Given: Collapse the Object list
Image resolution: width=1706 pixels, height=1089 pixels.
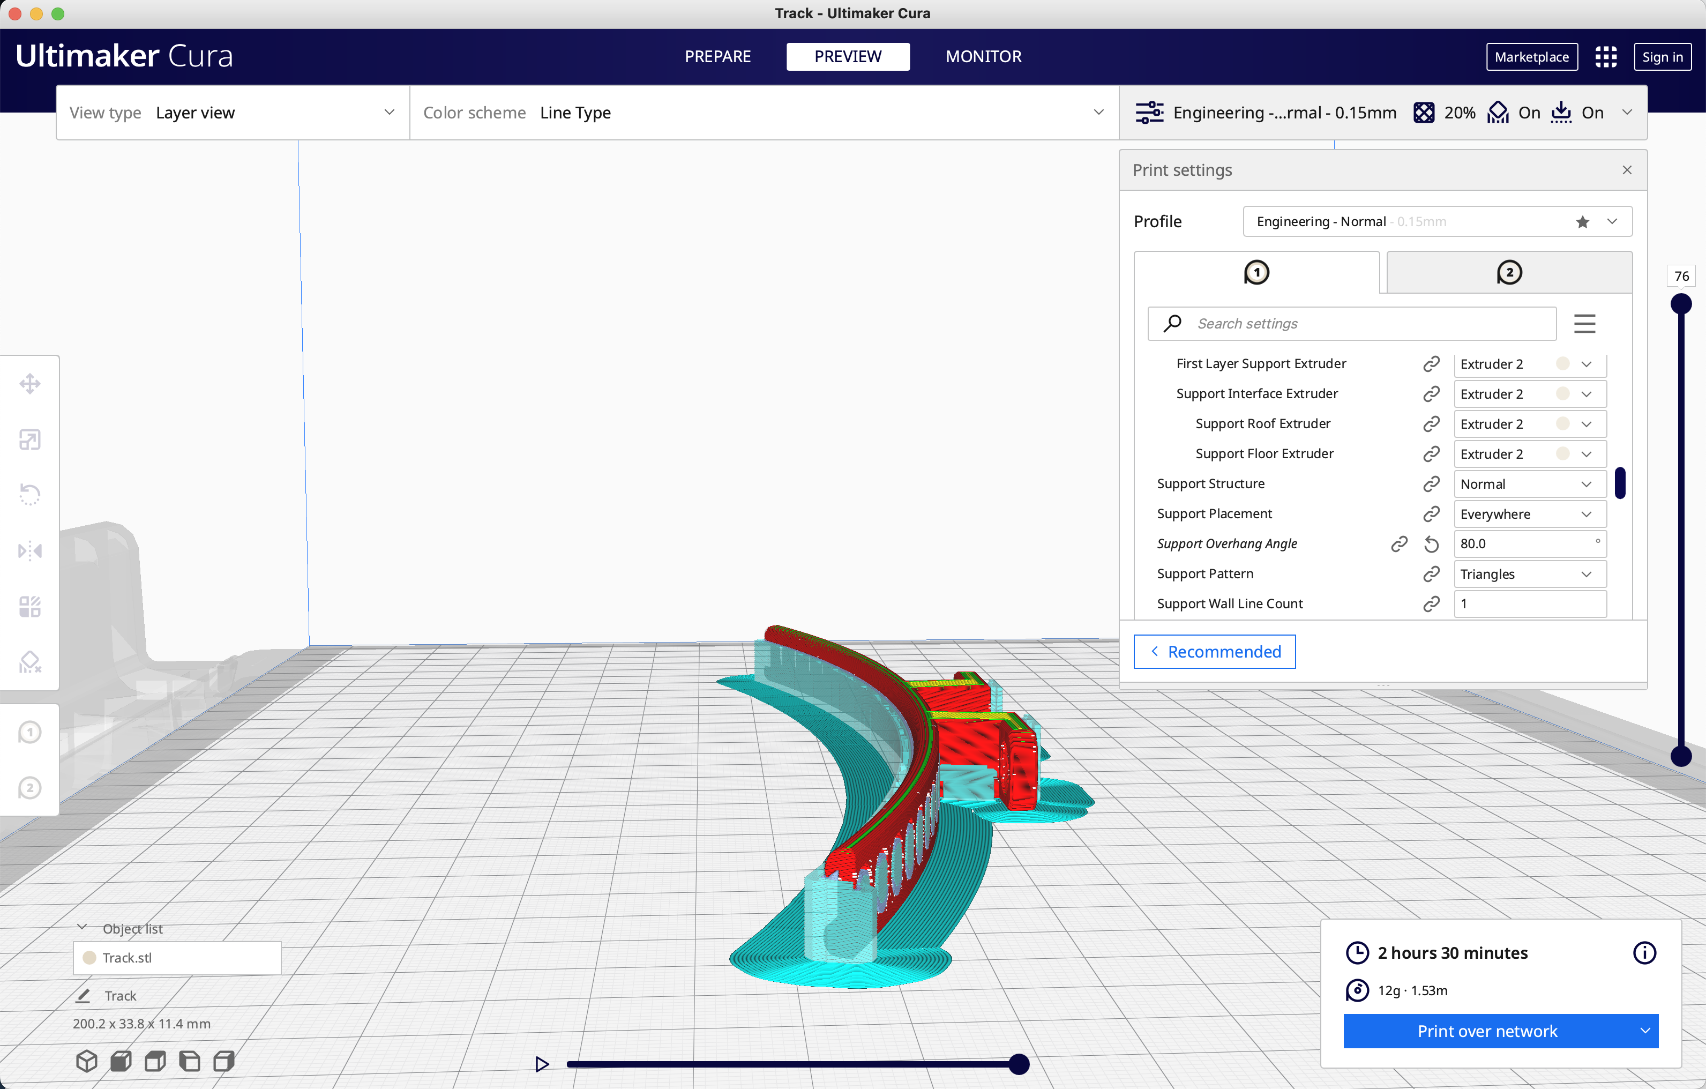Looking at the screenshot, I should [x=82, y=928].
